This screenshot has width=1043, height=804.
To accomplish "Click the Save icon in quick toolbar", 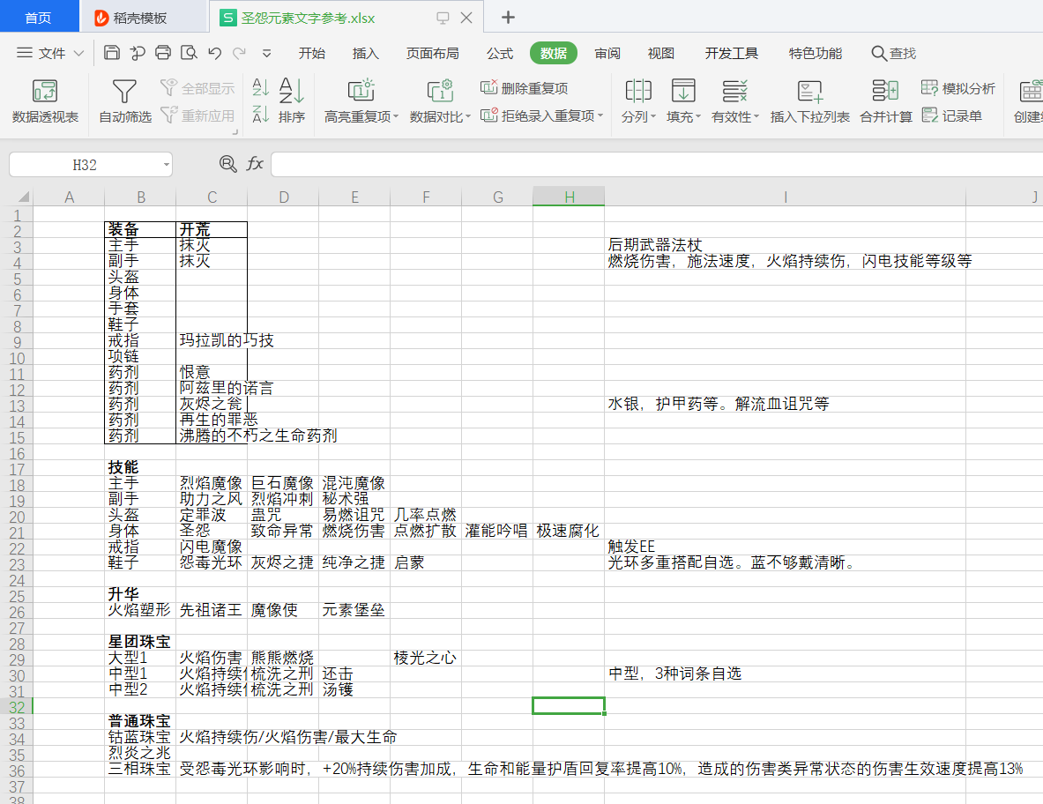I will click(x=112, y=53).
